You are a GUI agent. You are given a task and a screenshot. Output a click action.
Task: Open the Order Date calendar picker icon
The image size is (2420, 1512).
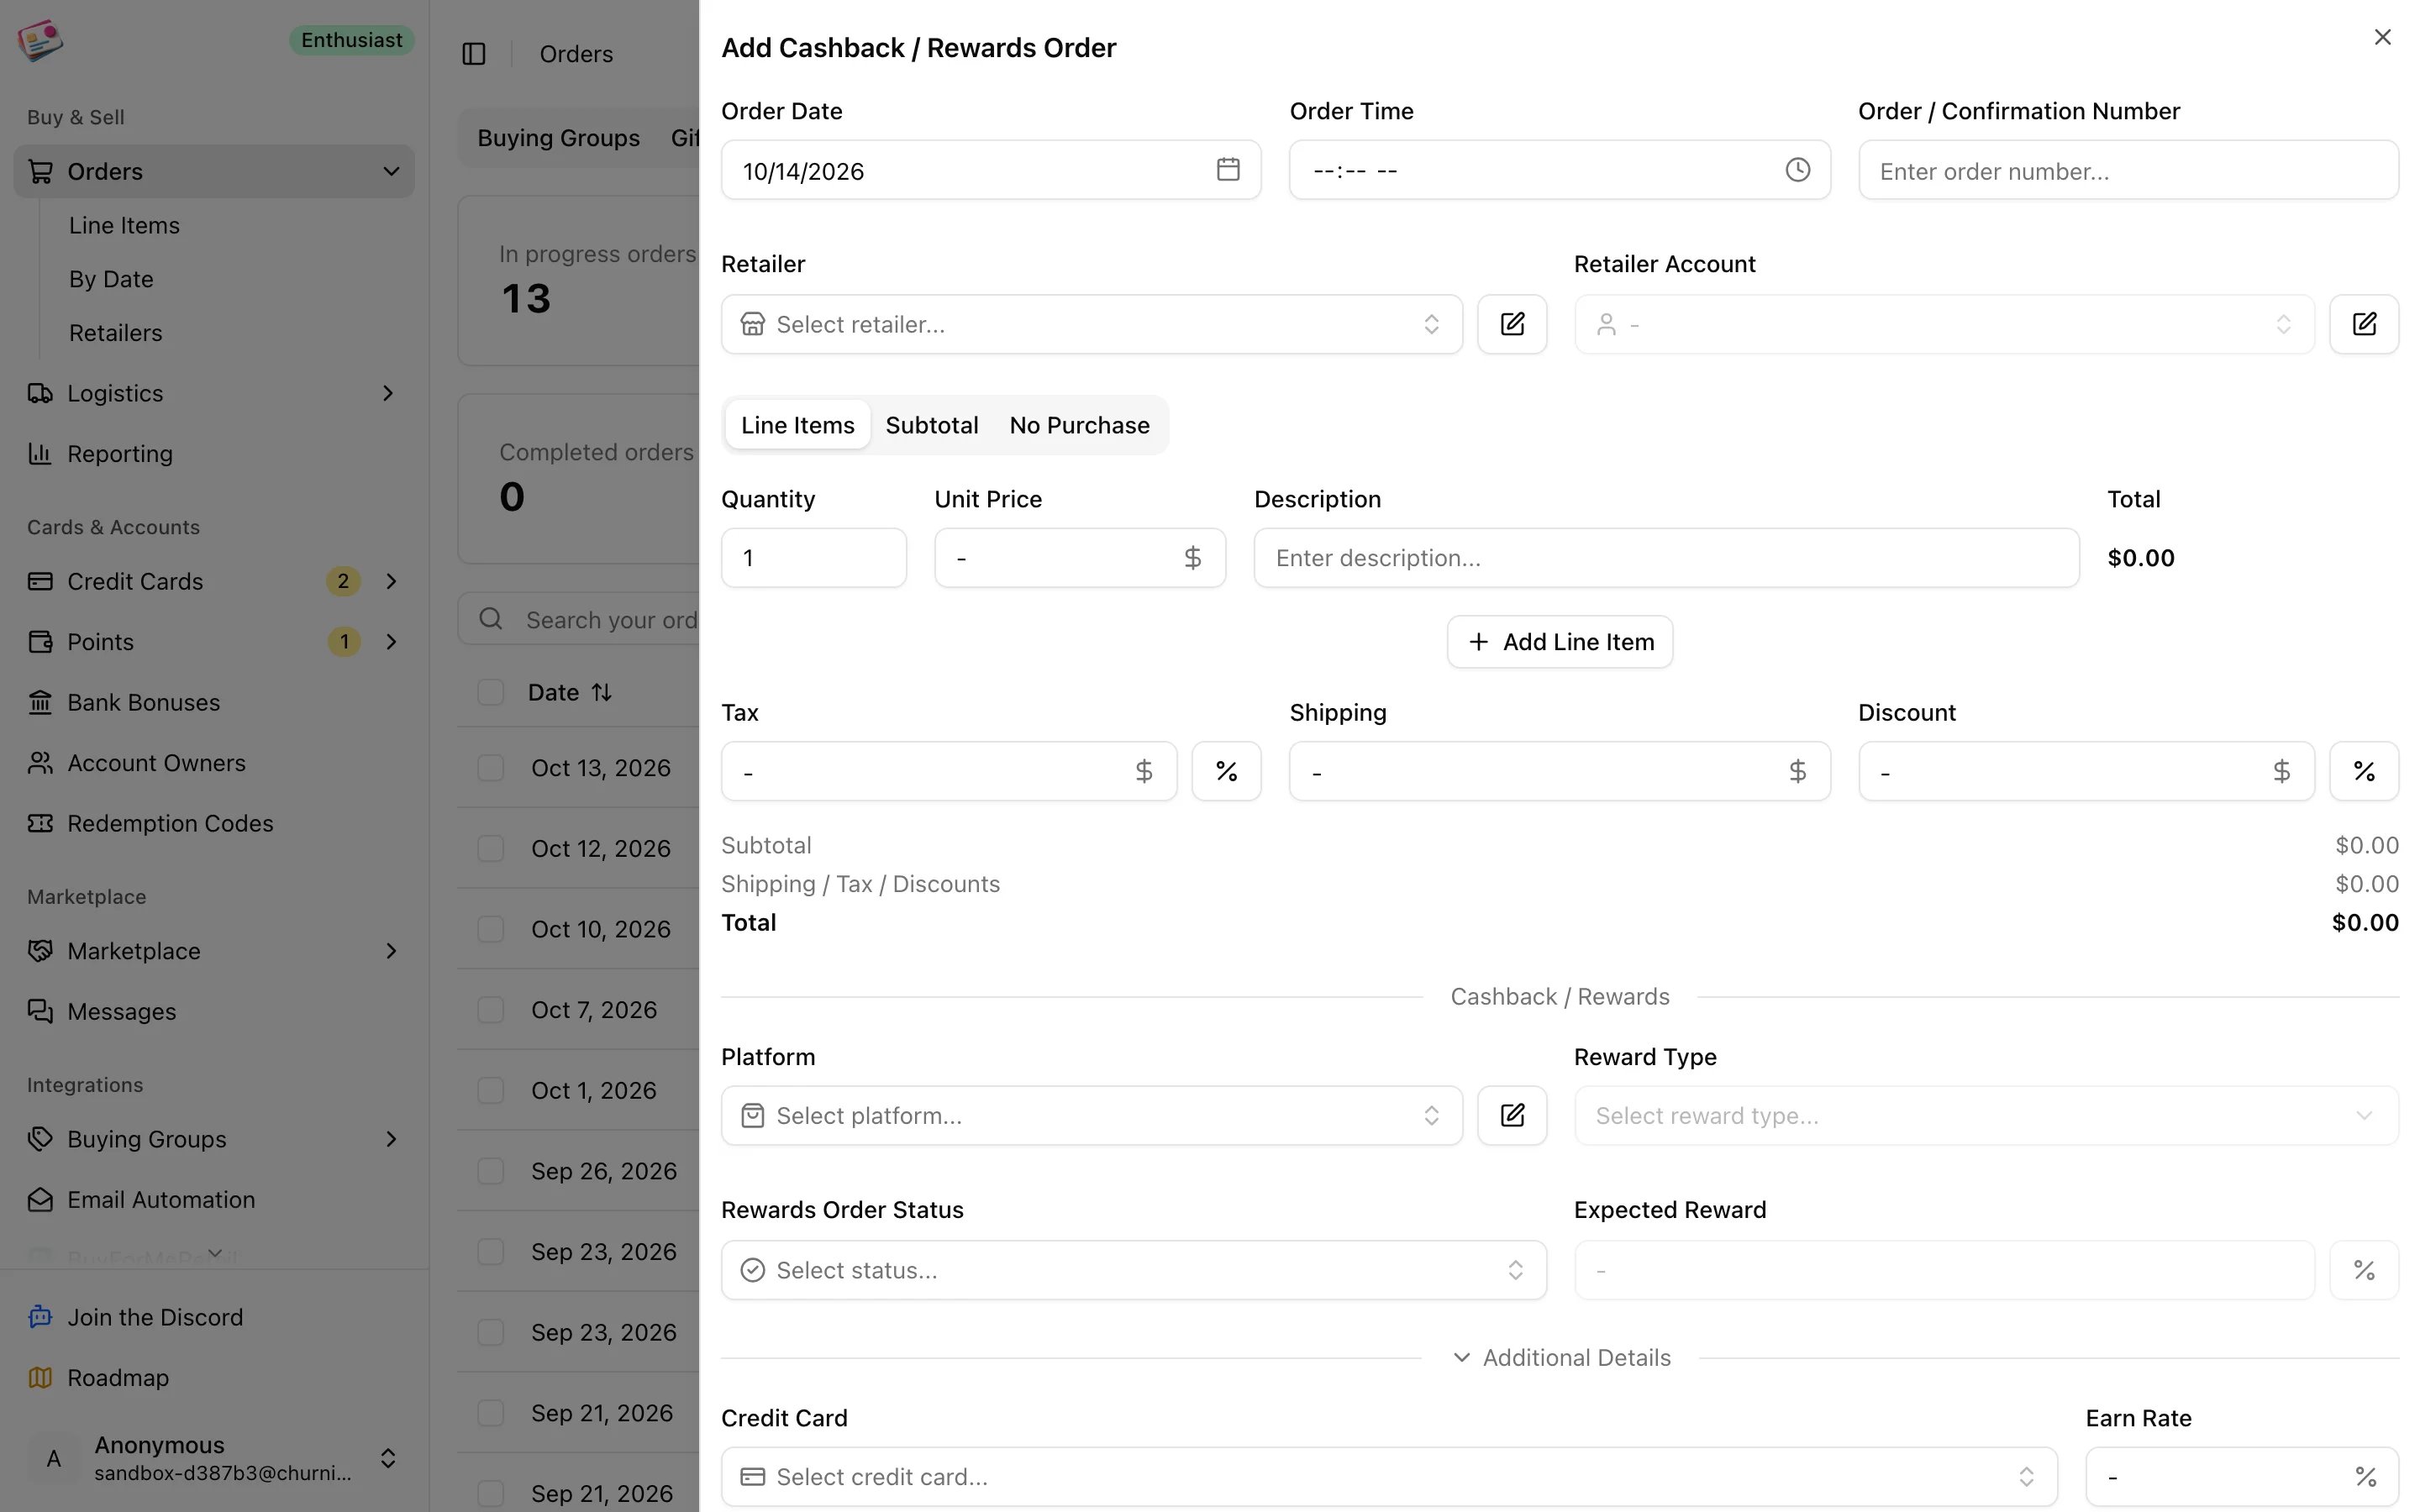pos(1228,170)
